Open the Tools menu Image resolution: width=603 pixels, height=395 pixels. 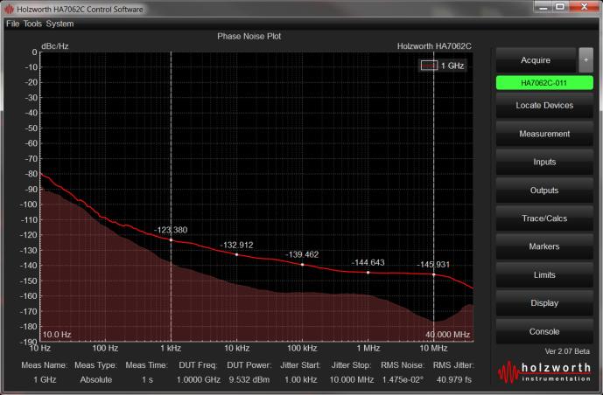click(x=32, y=24)
